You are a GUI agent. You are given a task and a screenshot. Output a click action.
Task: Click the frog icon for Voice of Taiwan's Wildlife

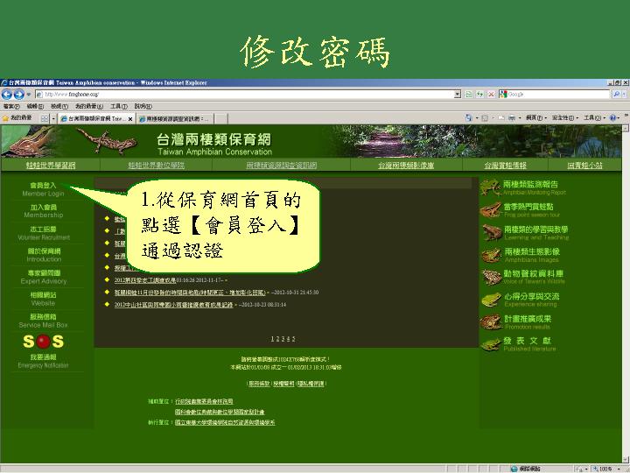point(491,277)
